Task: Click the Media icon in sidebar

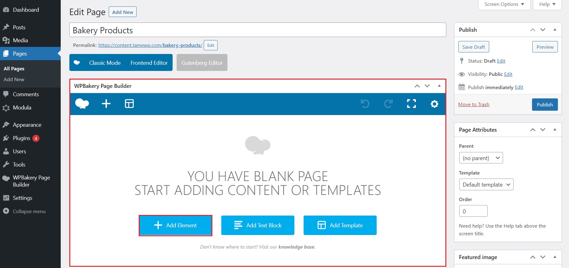Action: [x=6, y=40]
